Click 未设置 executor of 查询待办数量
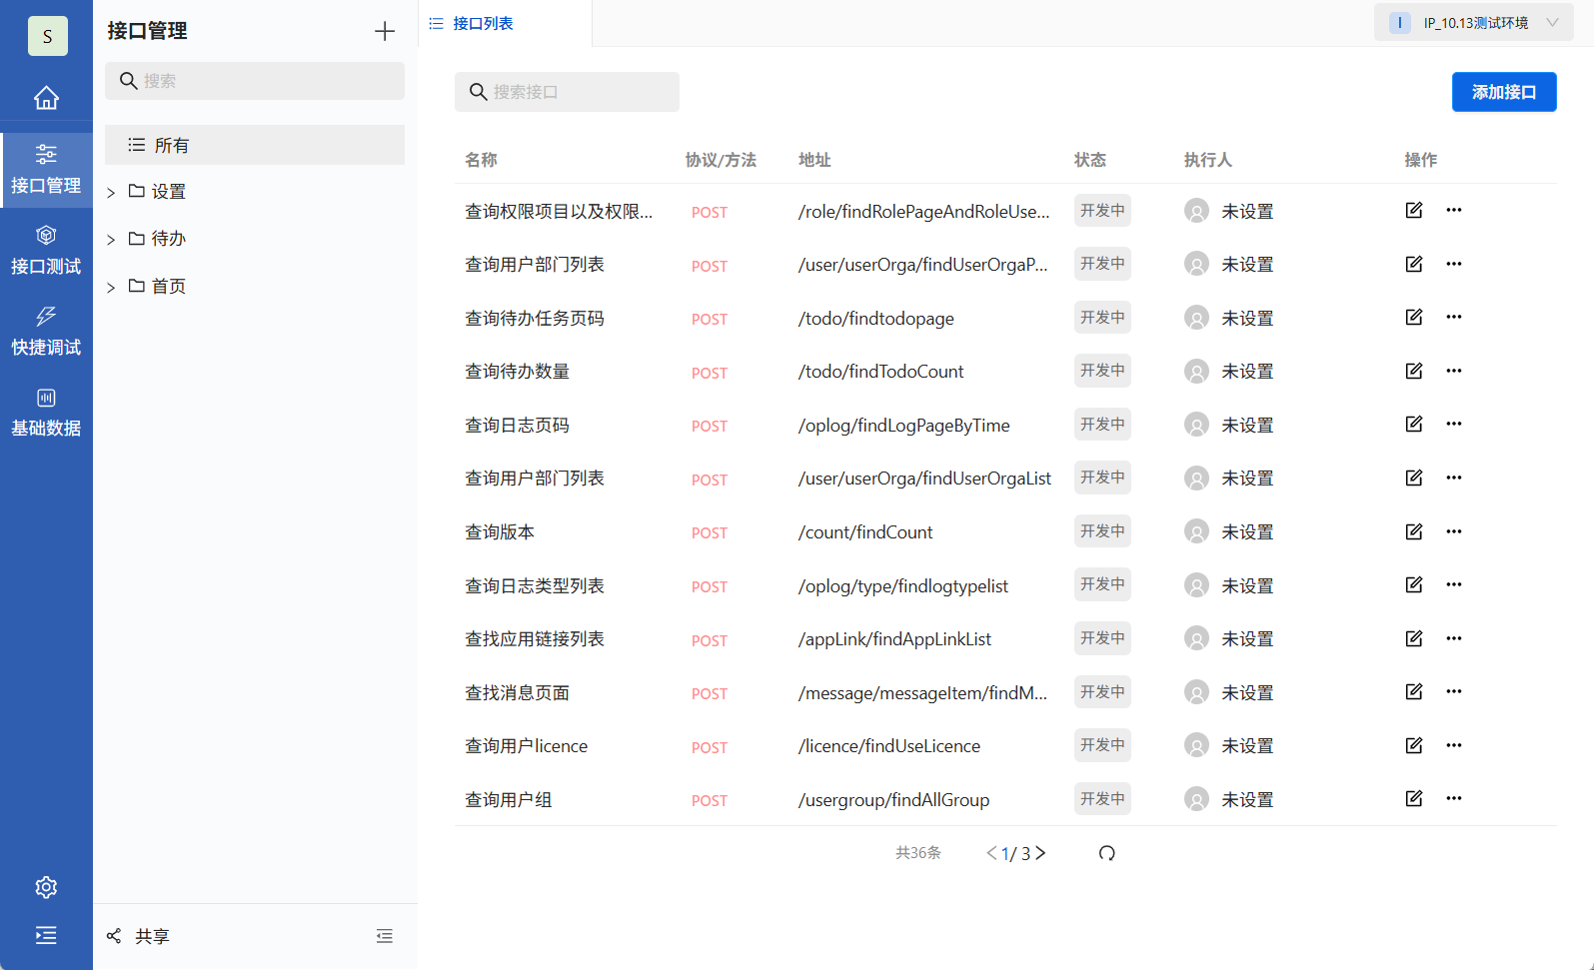 coord(1247,372)
